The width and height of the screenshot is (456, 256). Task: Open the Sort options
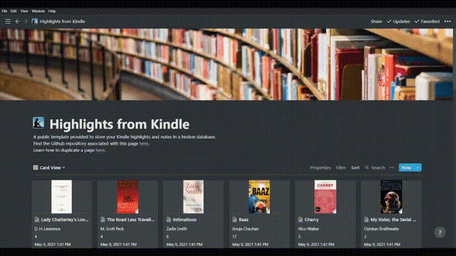(355, 168)
